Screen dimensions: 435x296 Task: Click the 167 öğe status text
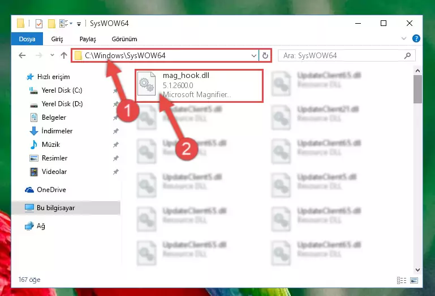tap(29, 280)
